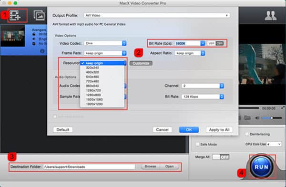The height and width of the screenshot is (187, 286).
Task: Select VBR bit rate mode
Action: point(211,43)
